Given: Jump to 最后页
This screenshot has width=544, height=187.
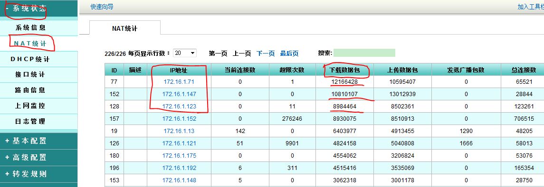Looking at the screenshot, I should (289, 53).
